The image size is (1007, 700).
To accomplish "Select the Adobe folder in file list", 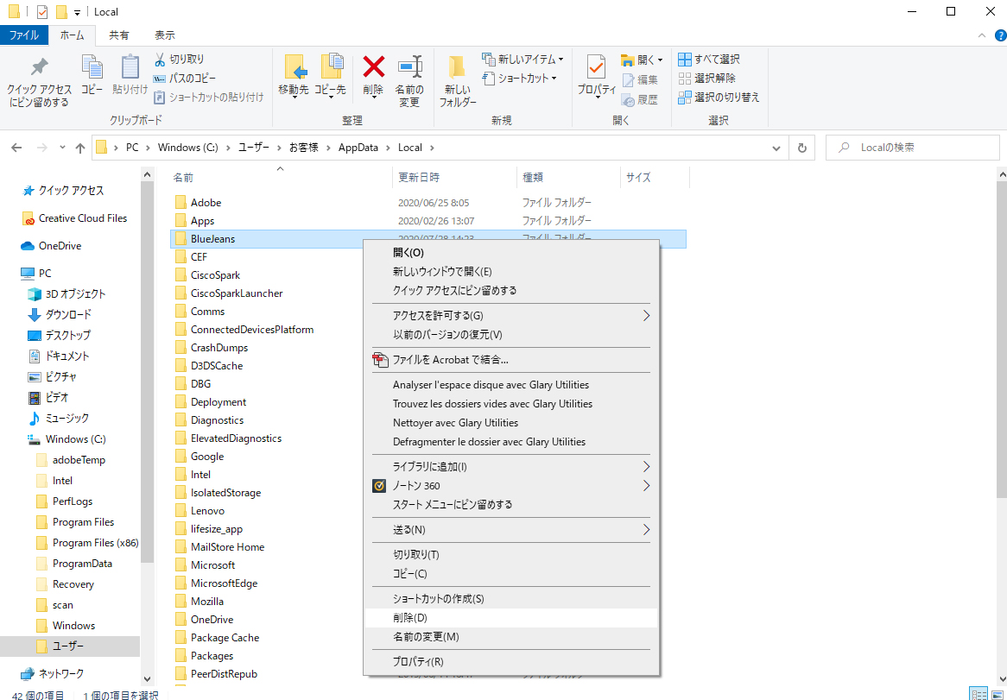I will coord(206,203).
